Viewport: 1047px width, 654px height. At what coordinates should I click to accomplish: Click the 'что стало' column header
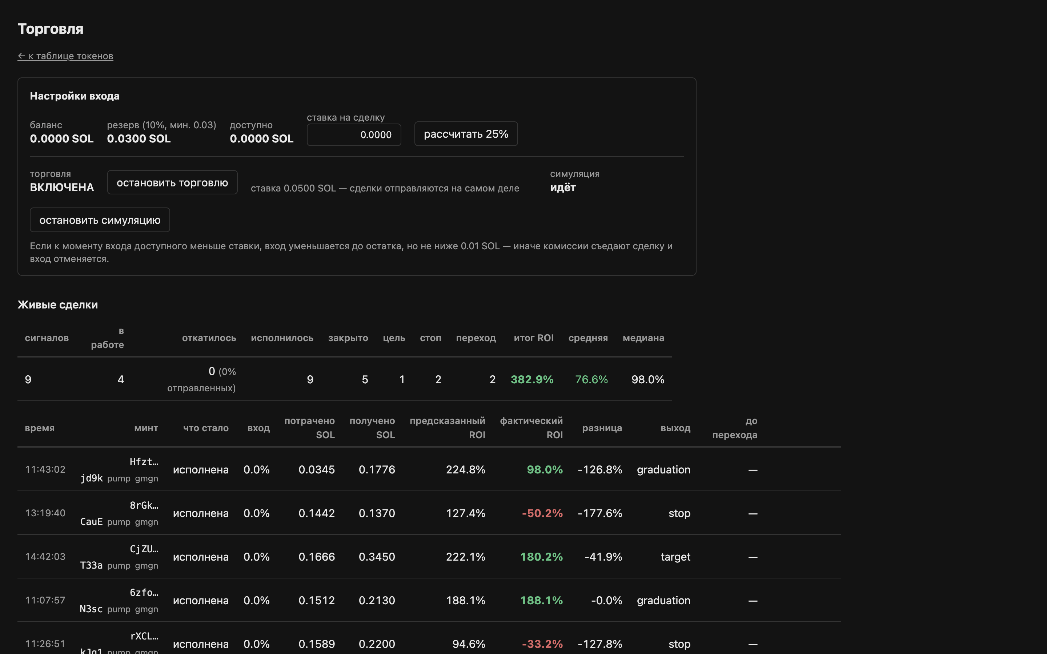click(206, 428)
